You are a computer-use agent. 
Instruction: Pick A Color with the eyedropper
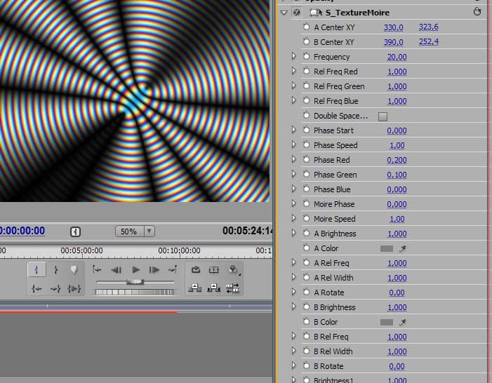click(x=403, y=248)
